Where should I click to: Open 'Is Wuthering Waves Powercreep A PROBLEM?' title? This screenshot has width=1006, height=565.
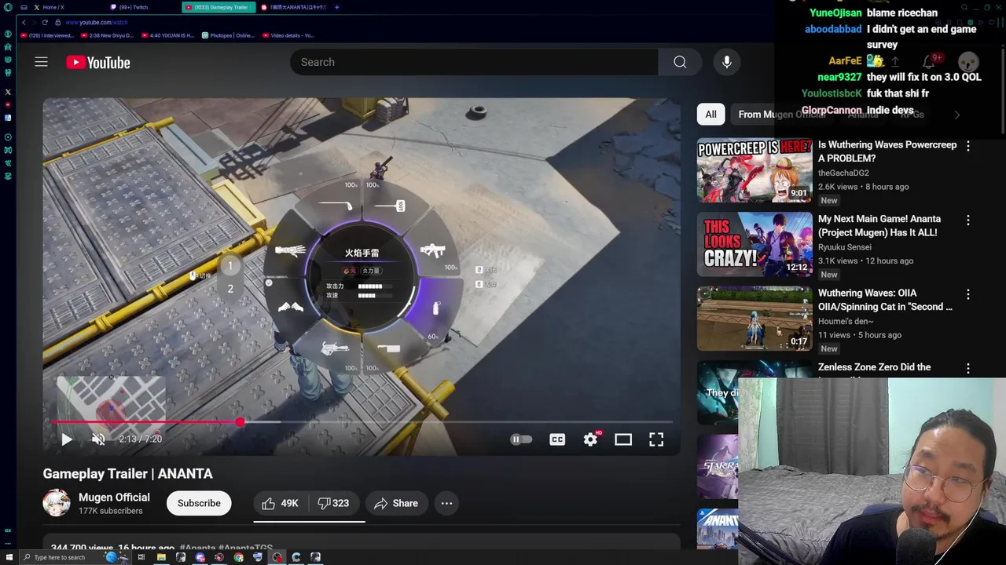tap(887, 151)
